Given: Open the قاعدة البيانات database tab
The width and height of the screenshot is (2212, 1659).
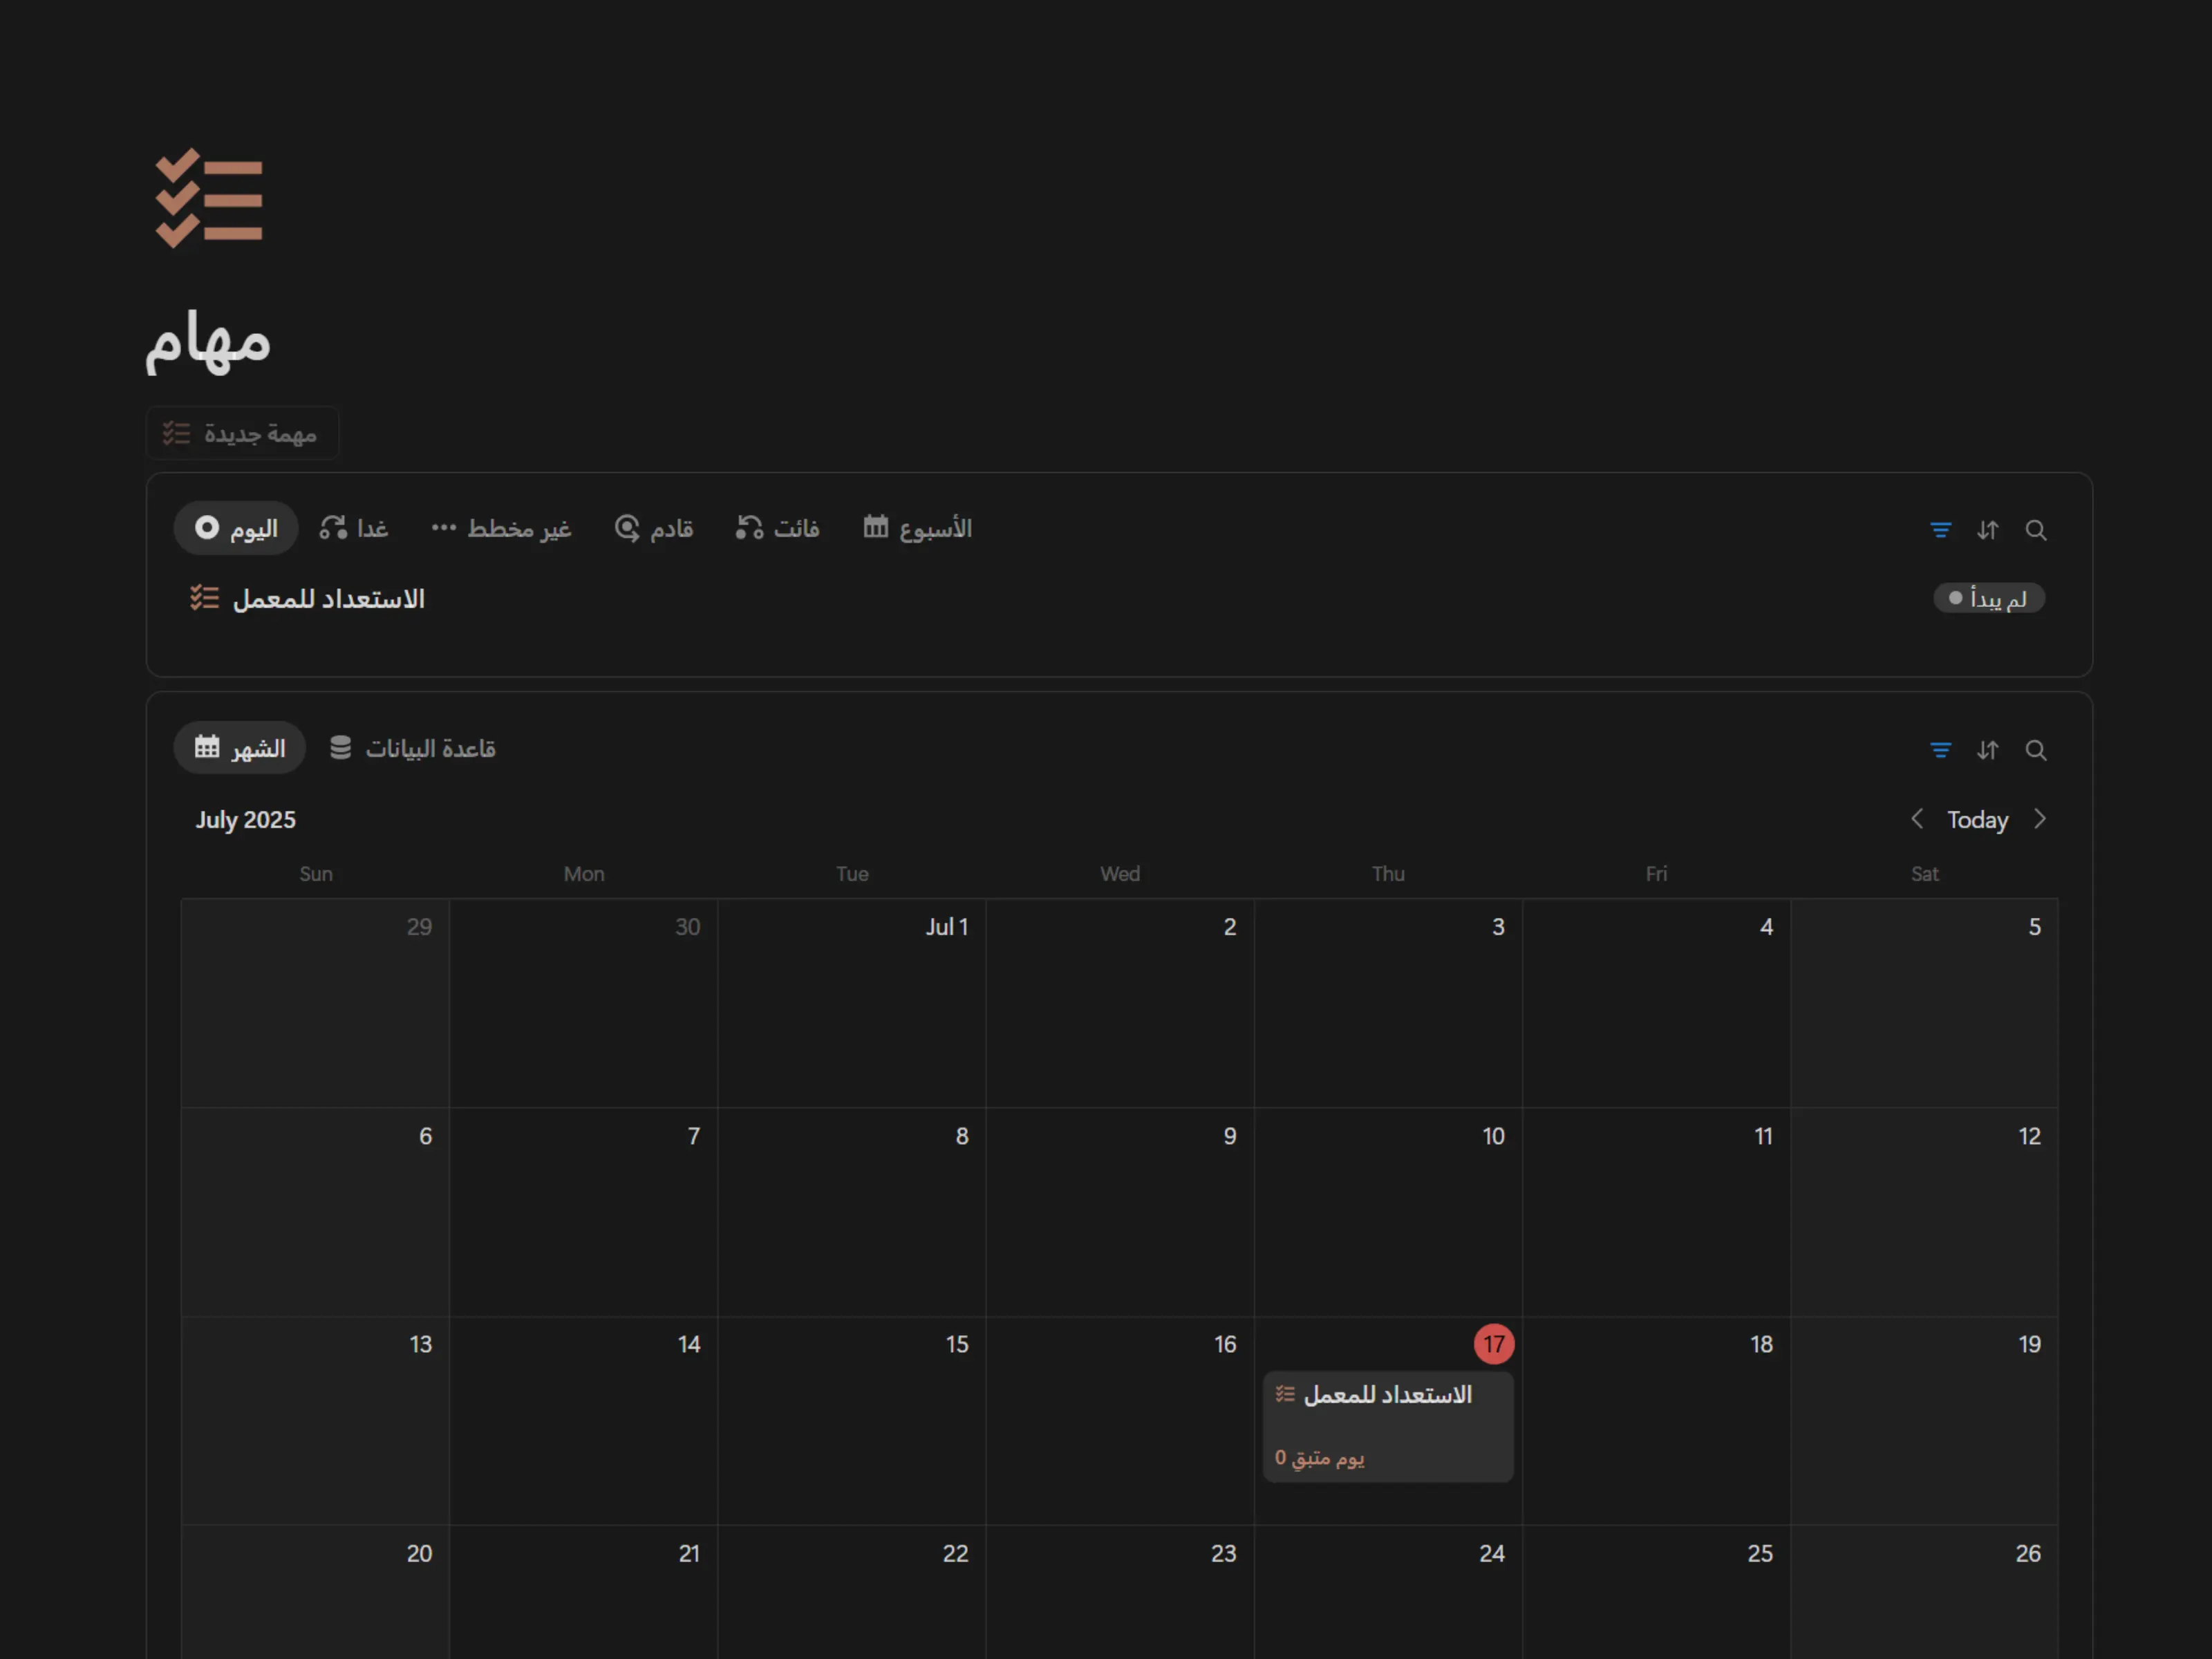Looking at the screenshot, I should pos(413,748).
